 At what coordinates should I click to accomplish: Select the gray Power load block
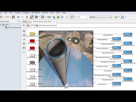coord(32,62)
